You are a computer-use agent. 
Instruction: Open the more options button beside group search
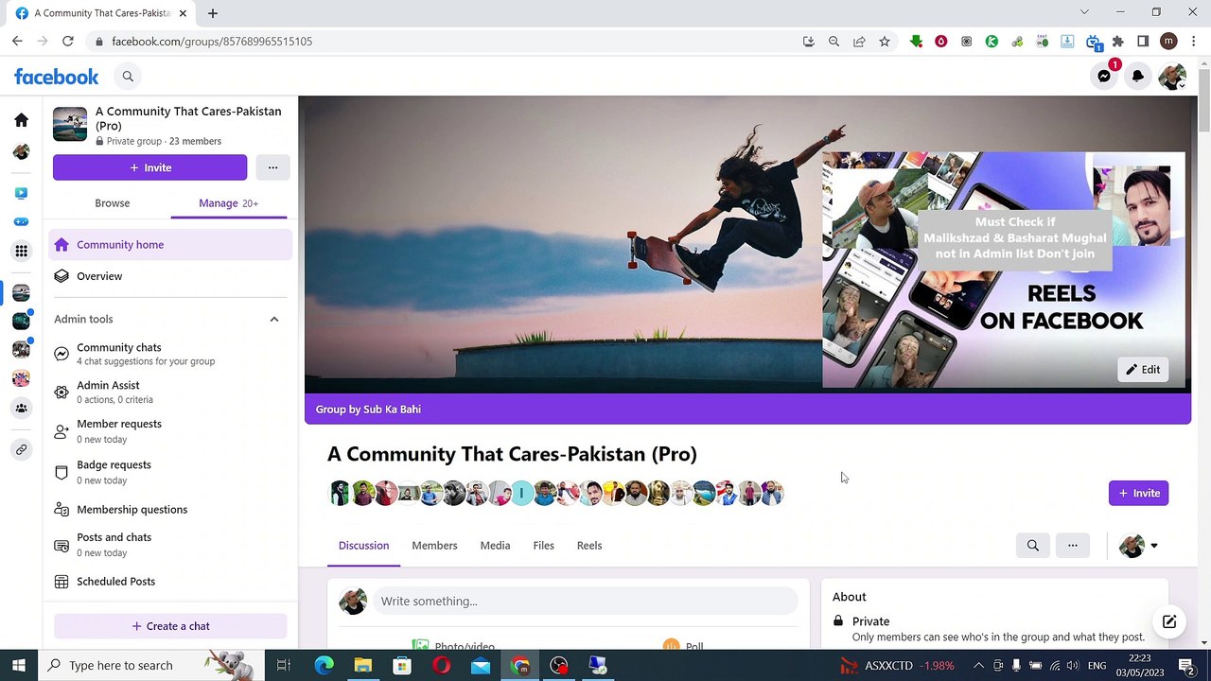click(1073, 546)
